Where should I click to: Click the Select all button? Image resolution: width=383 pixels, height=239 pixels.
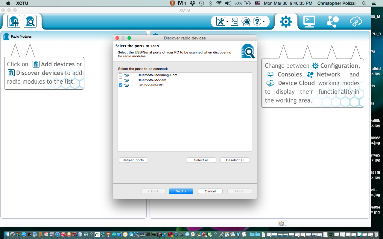click(x=201, y=160)
